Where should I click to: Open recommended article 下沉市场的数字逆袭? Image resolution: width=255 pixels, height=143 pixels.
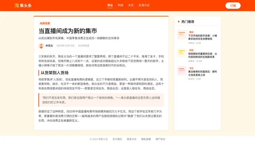(202, 37)
